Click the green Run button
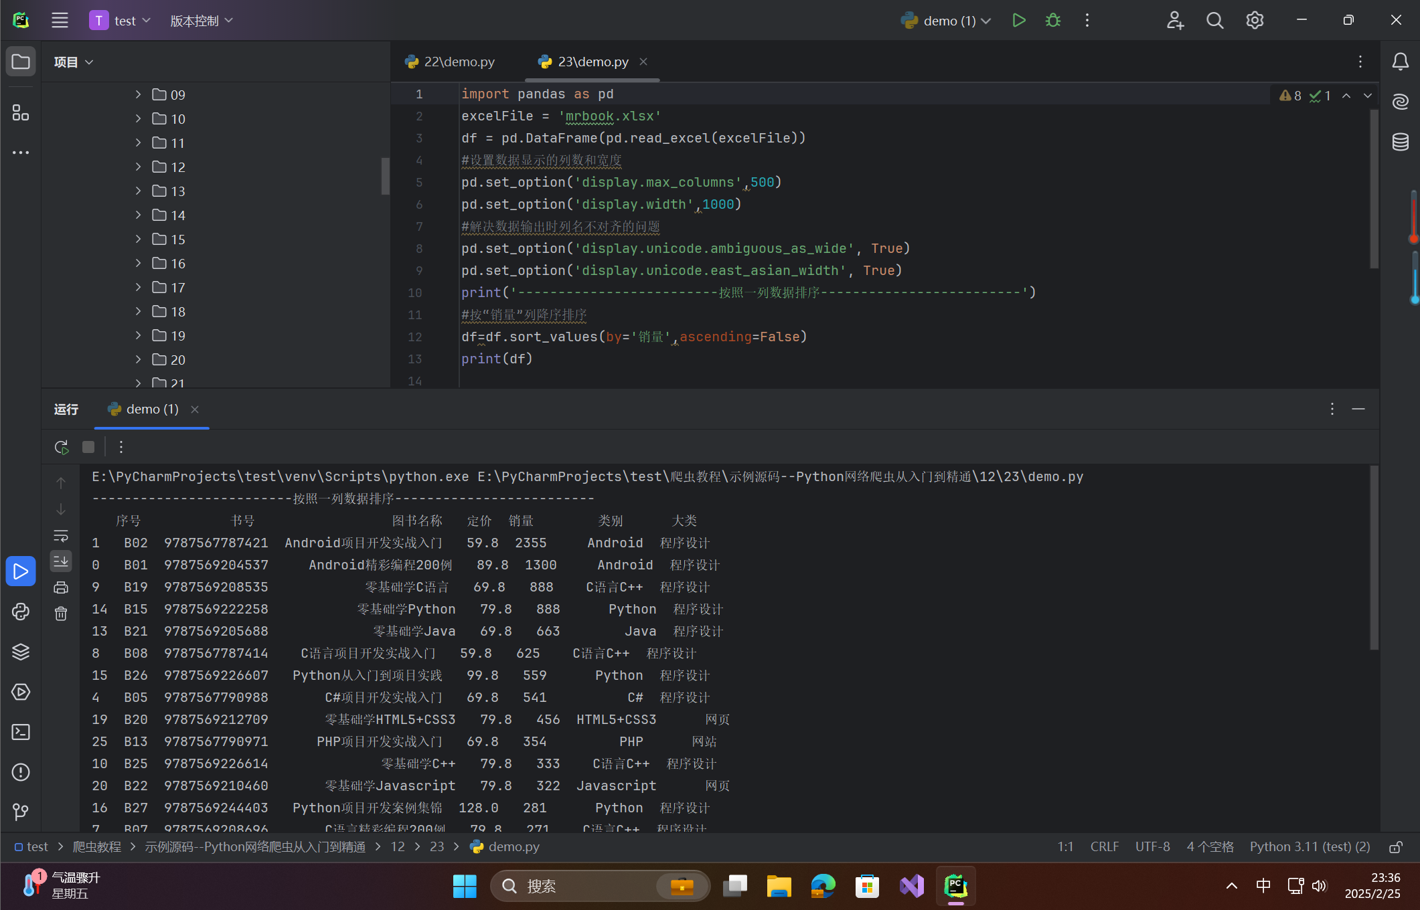The image size is (1420, 910). click(x=1018, y=21)
